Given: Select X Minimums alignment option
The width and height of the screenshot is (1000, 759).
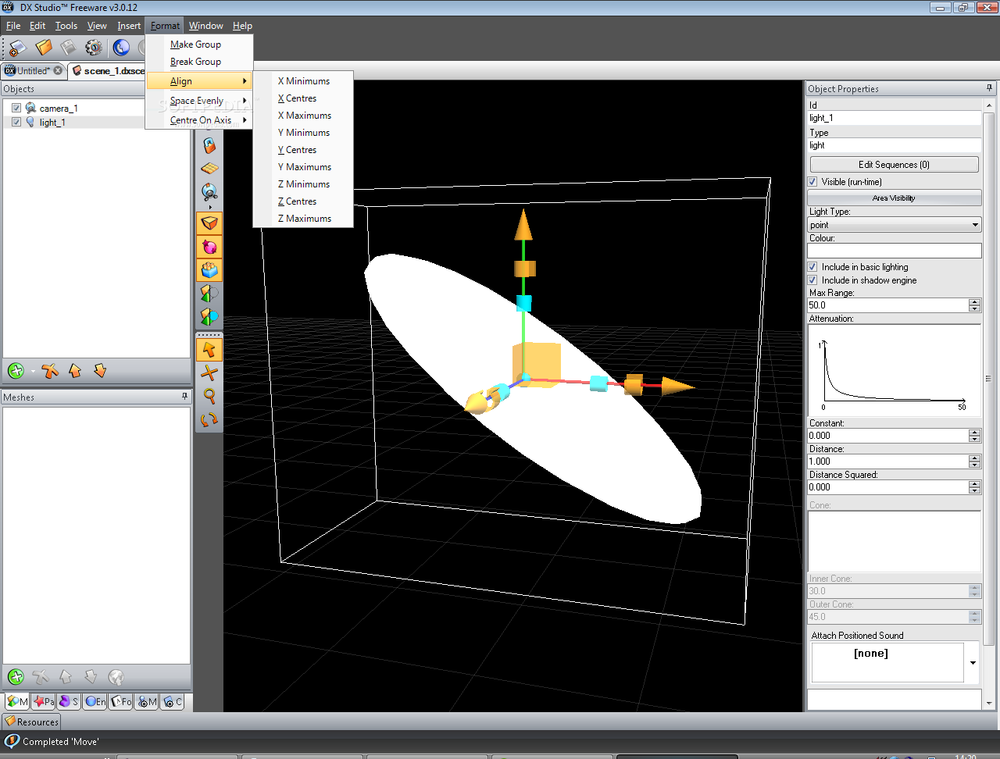Looking at the screenshot, I should [303, 81].
